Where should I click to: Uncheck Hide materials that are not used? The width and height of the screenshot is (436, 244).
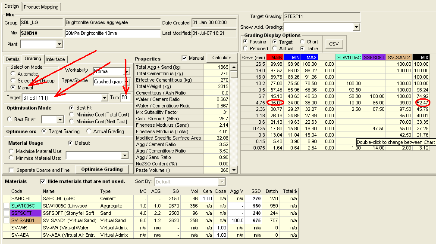[43, 181]
